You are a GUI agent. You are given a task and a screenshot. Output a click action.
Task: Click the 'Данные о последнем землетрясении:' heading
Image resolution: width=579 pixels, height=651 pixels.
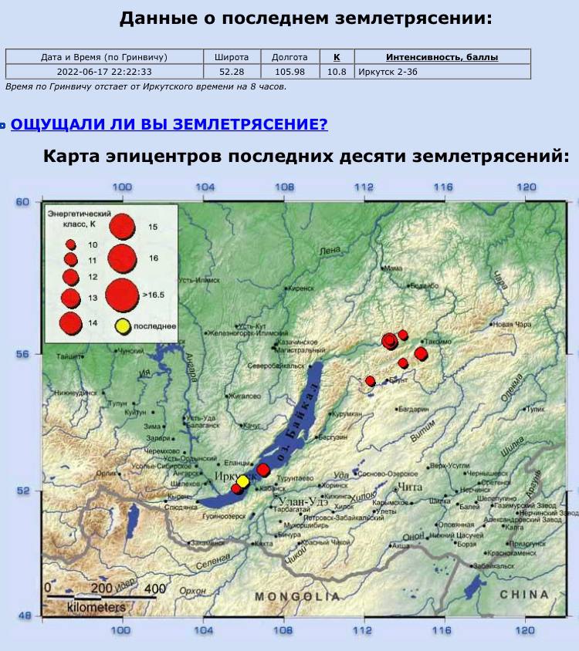[x=306, y=19]
